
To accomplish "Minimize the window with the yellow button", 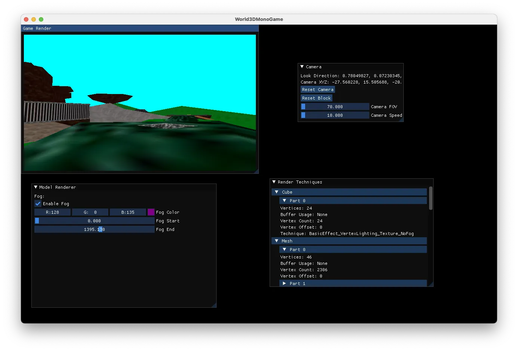I will tap(34, 19).
